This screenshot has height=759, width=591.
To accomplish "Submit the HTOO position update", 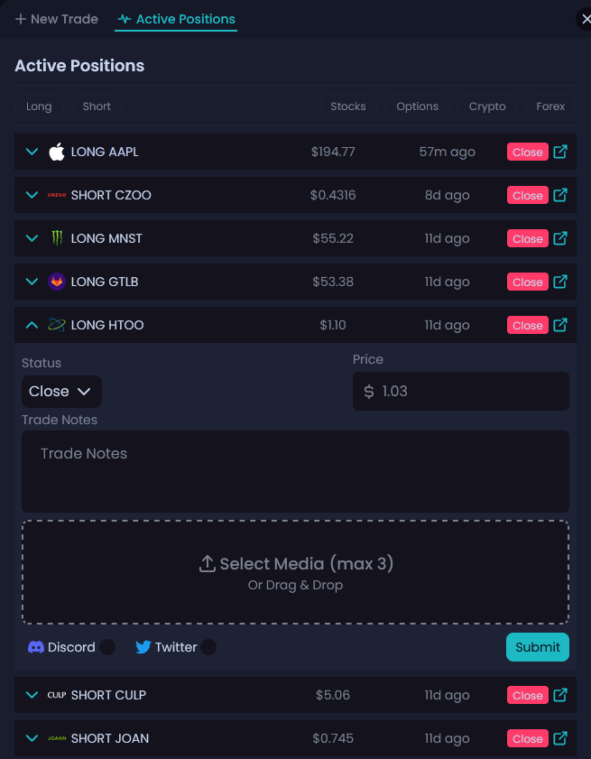I will tap(538, 647).
